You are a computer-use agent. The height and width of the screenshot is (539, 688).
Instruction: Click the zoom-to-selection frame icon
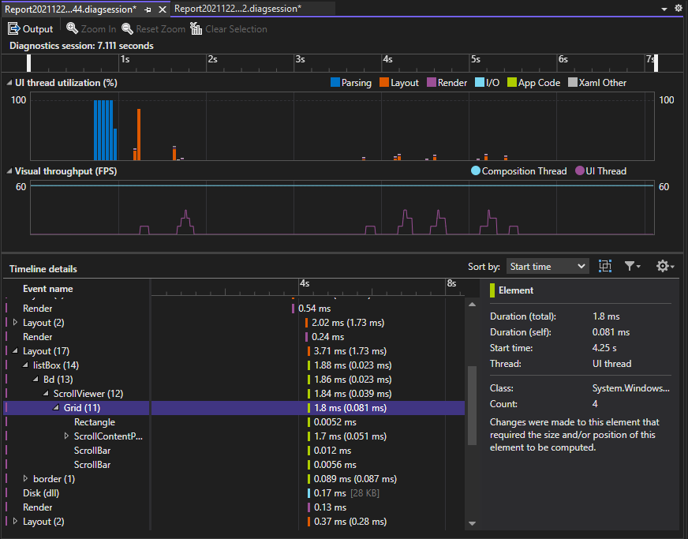click(x=604, y=266)
